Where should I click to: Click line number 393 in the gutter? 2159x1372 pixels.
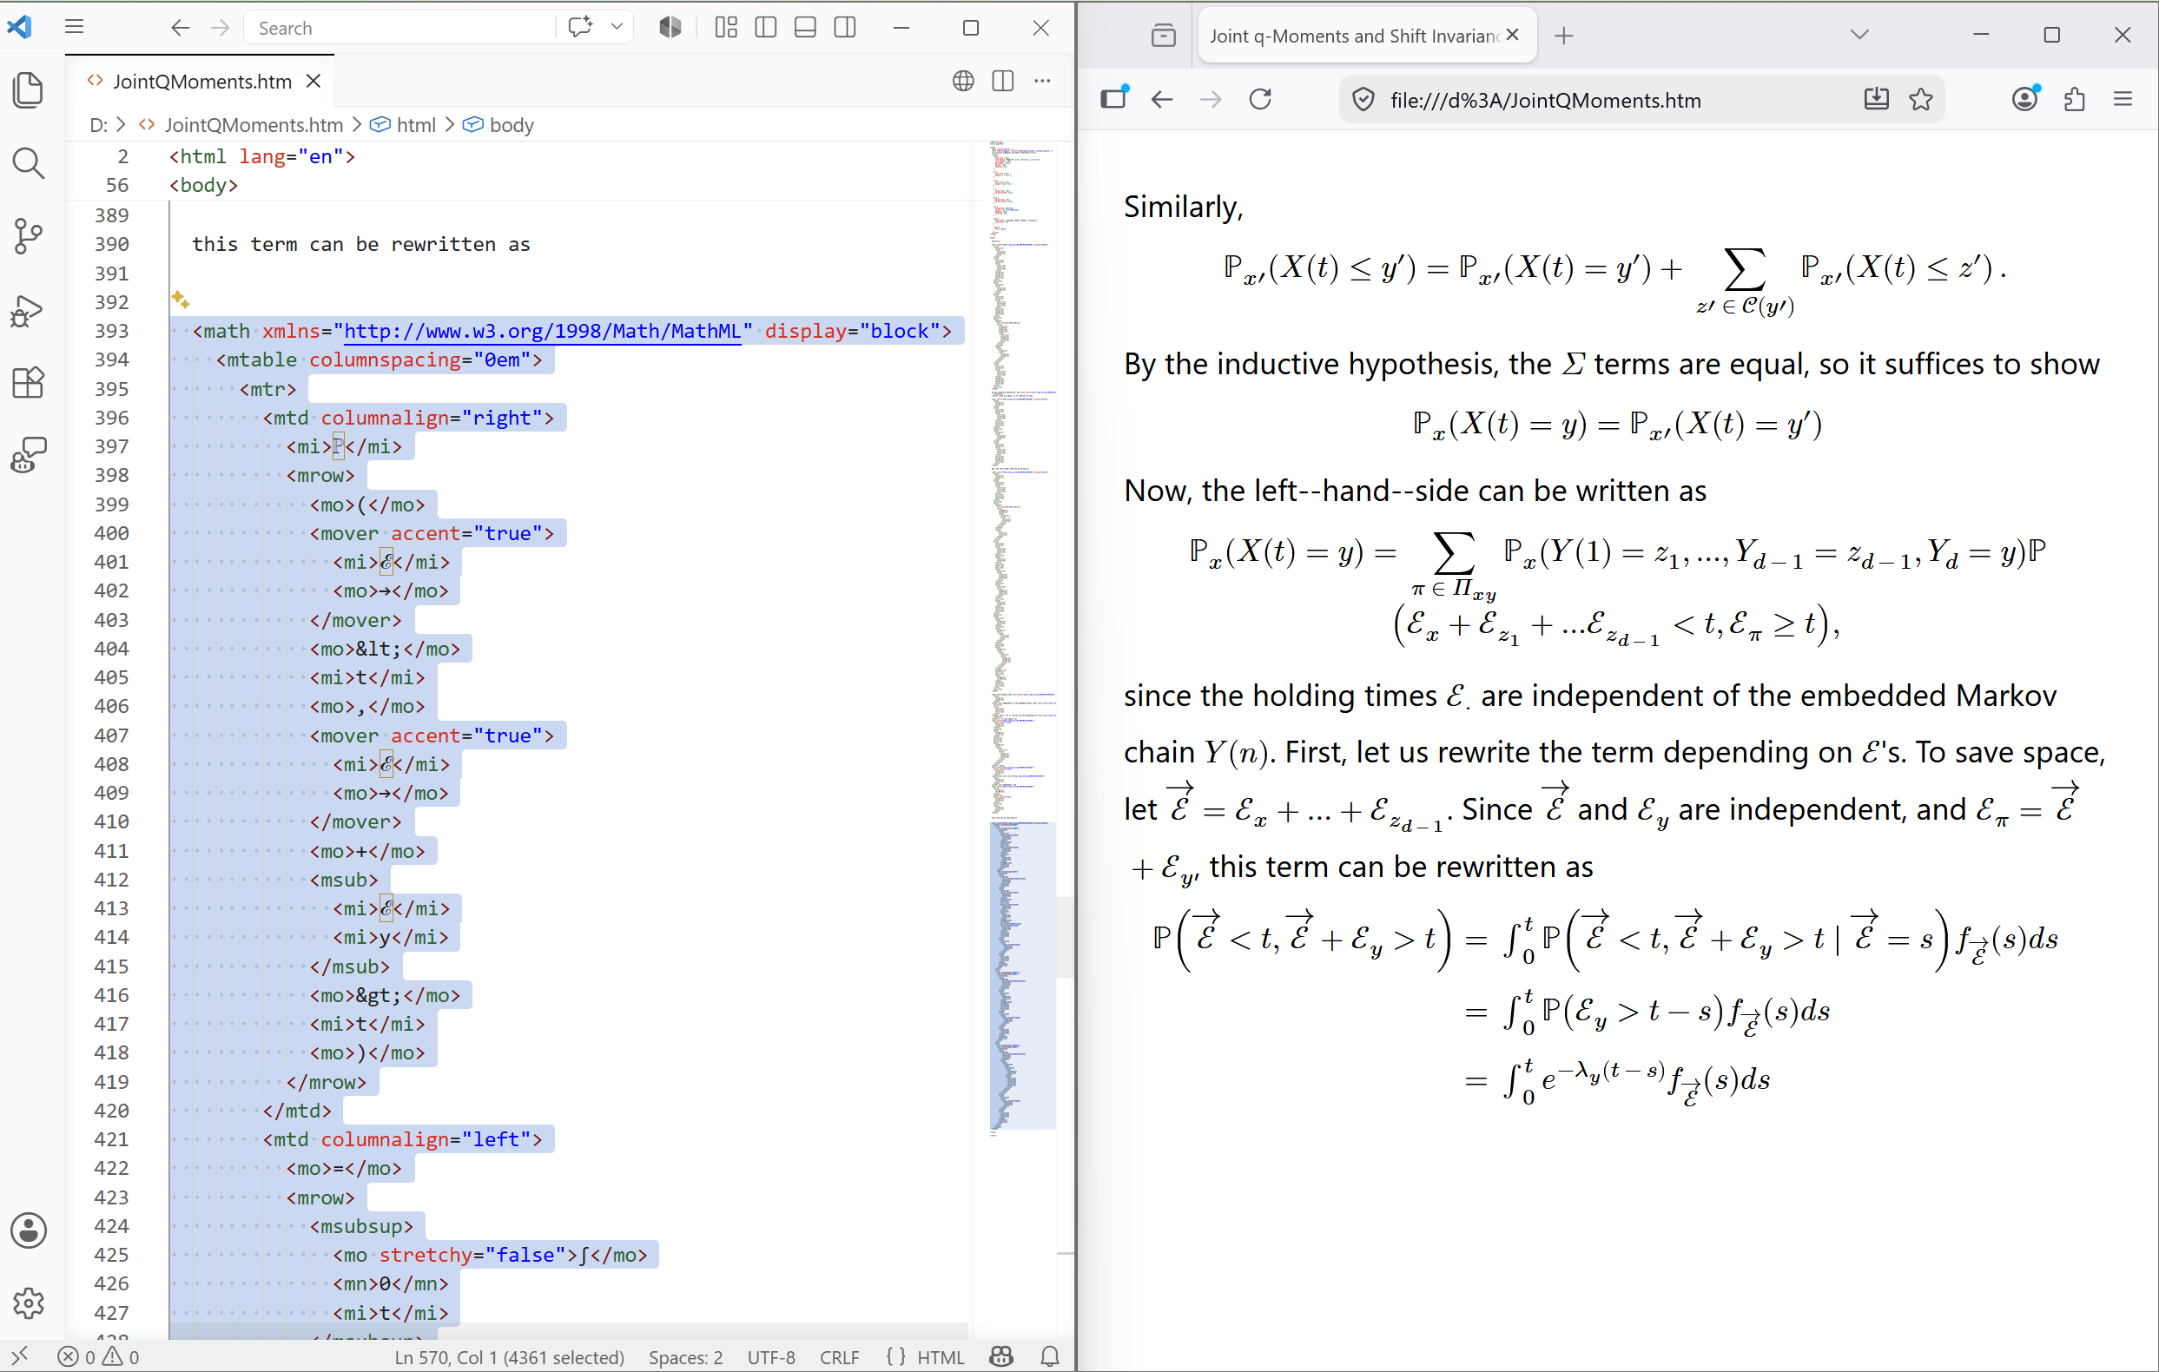point(111,331)
